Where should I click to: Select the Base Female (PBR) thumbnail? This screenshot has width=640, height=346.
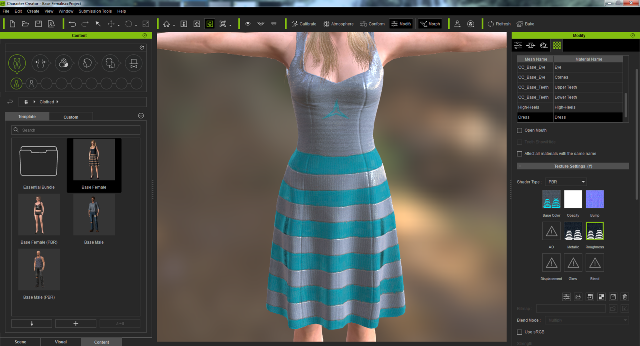click(39, 215)
